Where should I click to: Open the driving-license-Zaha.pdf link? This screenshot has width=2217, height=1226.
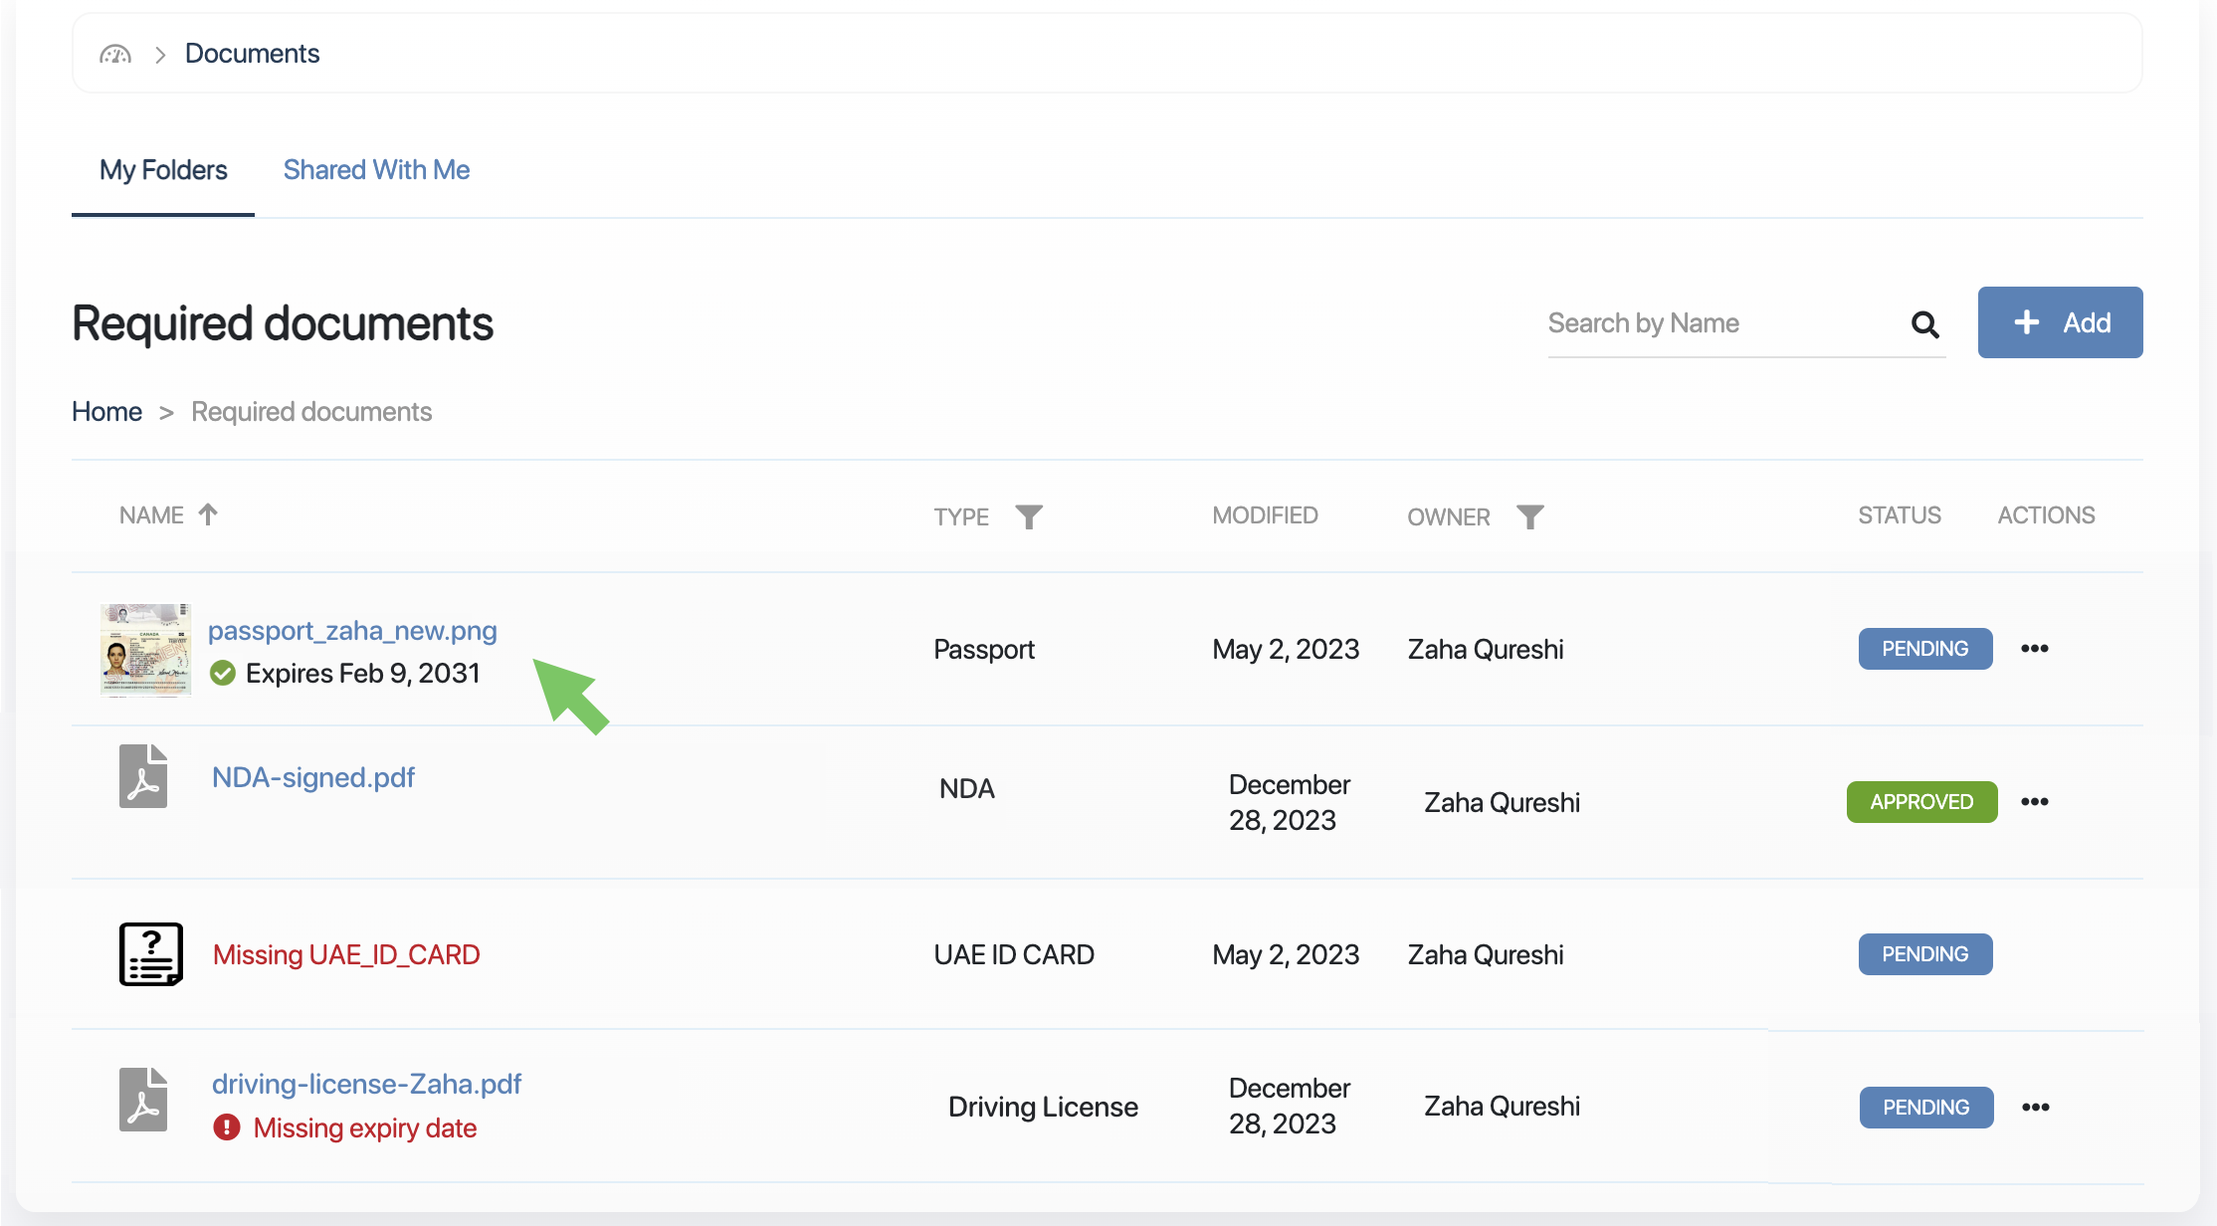point(366,1084)
